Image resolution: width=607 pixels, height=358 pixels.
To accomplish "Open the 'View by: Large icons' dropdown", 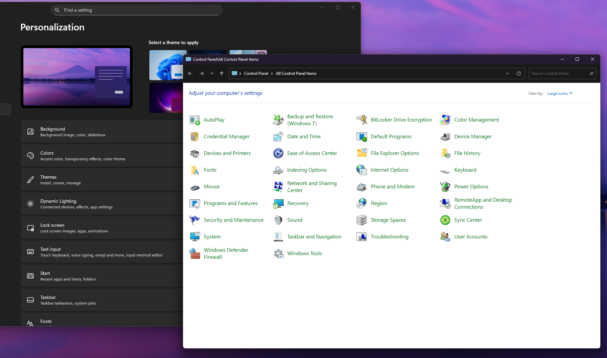I will (560, 94).
